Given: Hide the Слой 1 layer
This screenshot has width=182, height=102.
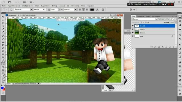Looking at the screenshot, I should coord(133,33).
